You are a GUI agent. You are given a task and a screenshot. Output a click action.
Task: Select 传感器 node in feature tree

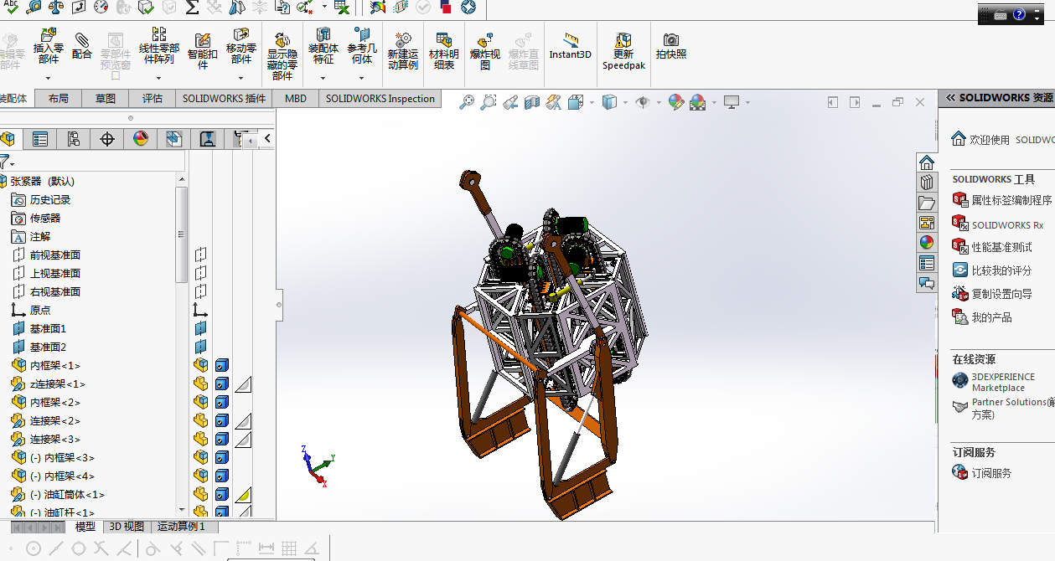[45, 219]
